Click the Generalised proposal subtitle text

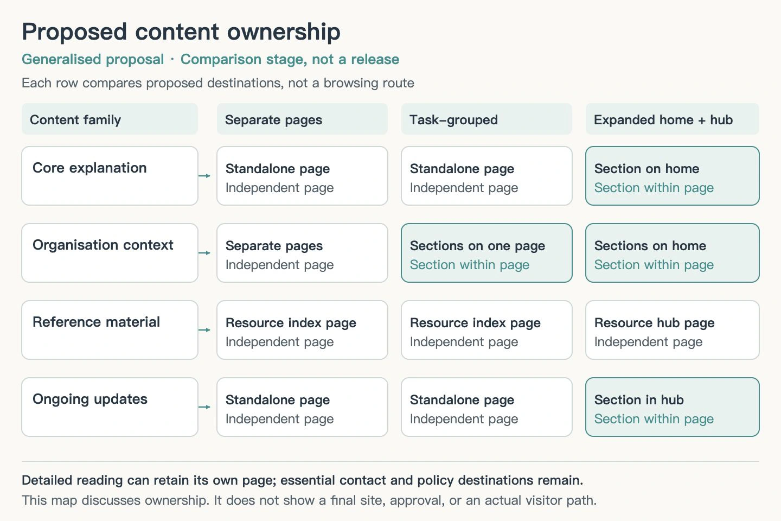click(93, 59)
